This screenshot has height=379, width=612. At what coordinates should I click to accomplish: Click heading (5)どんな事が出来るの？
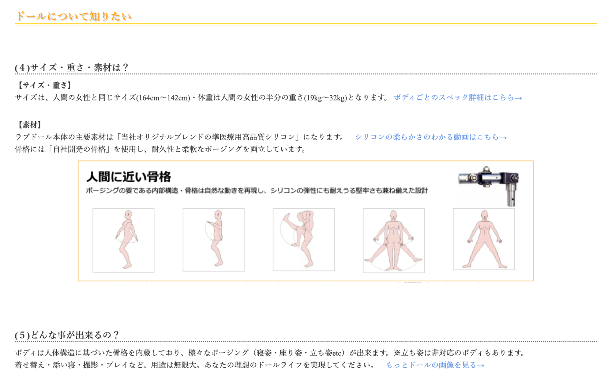tap(67, 335)
